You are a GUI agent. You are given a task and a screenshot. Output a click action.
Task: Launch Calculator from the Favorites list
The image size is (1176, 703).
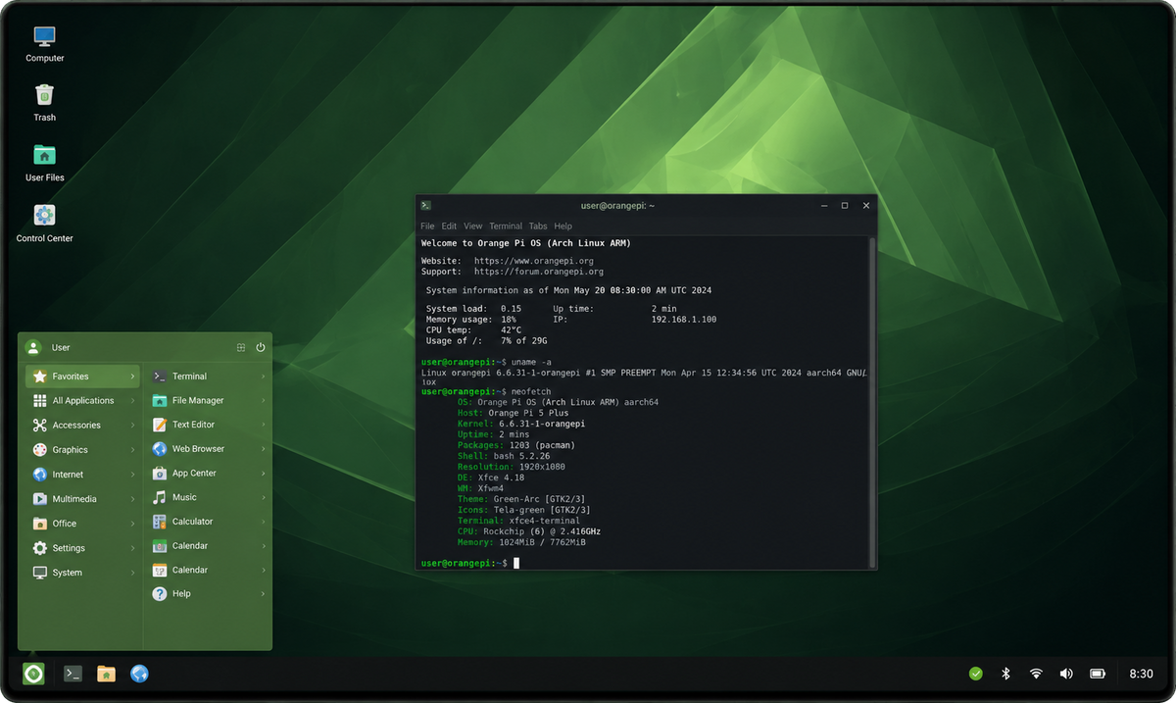208,522
